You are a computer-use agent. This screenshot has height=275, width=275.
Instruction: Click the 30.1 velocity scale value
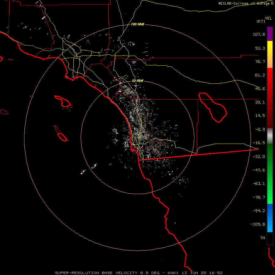(x=260, y=102)
